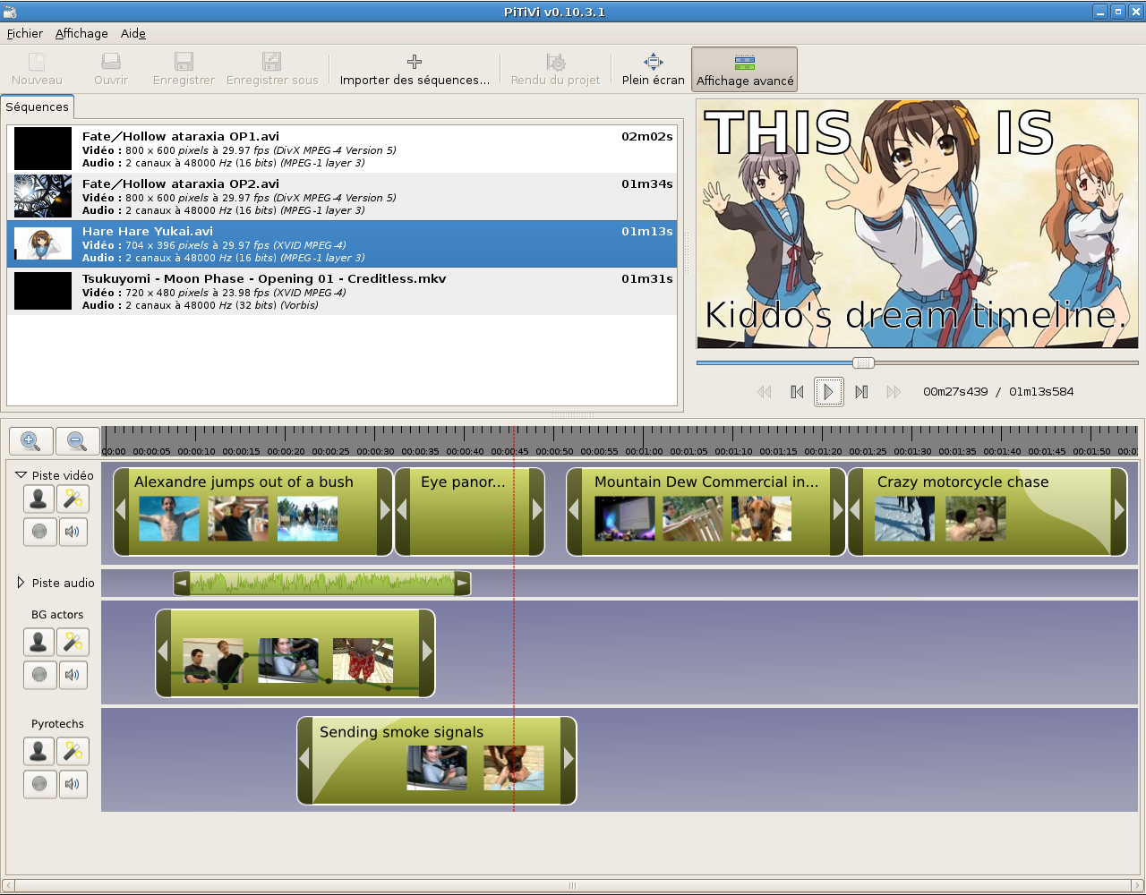
Task: Click the Nouveau project toolbar icon
Action: point(37,62)
